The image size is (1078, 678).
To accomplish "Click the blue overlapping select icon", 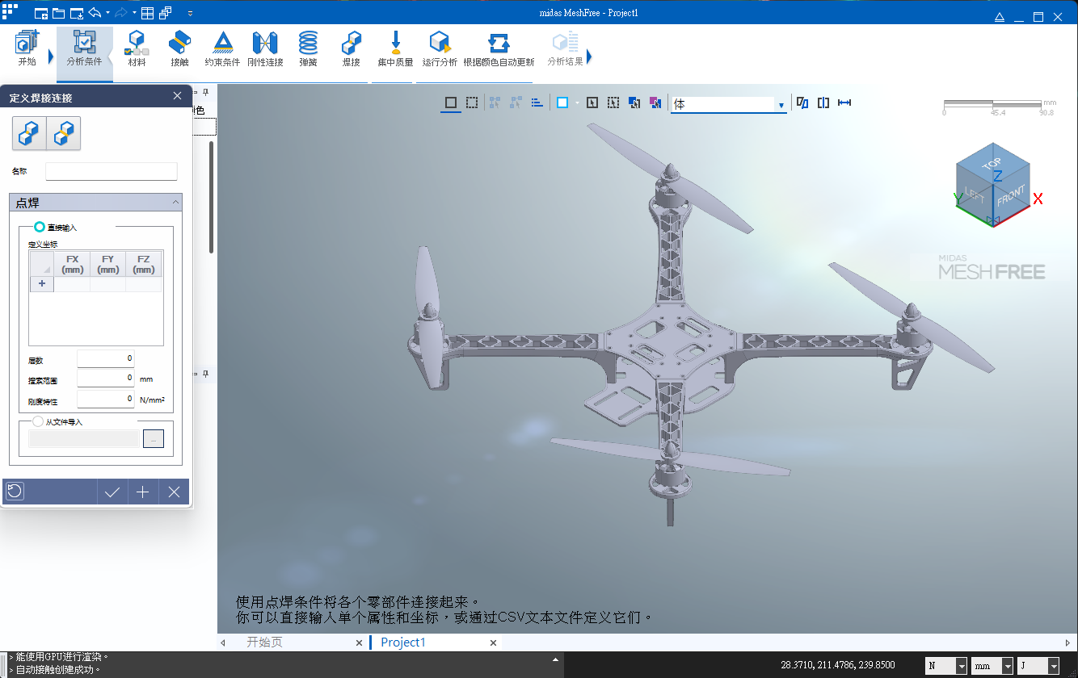I will tap(634, 103).
